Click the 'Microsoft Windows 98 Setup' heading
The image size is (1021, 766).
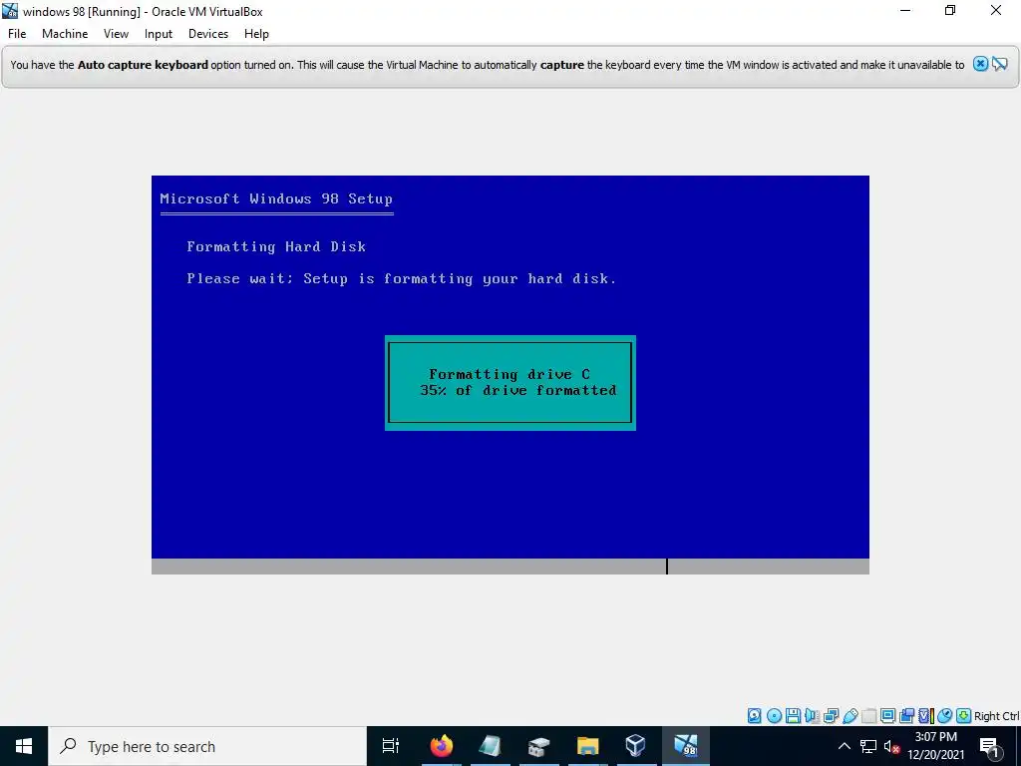[276, 198]
